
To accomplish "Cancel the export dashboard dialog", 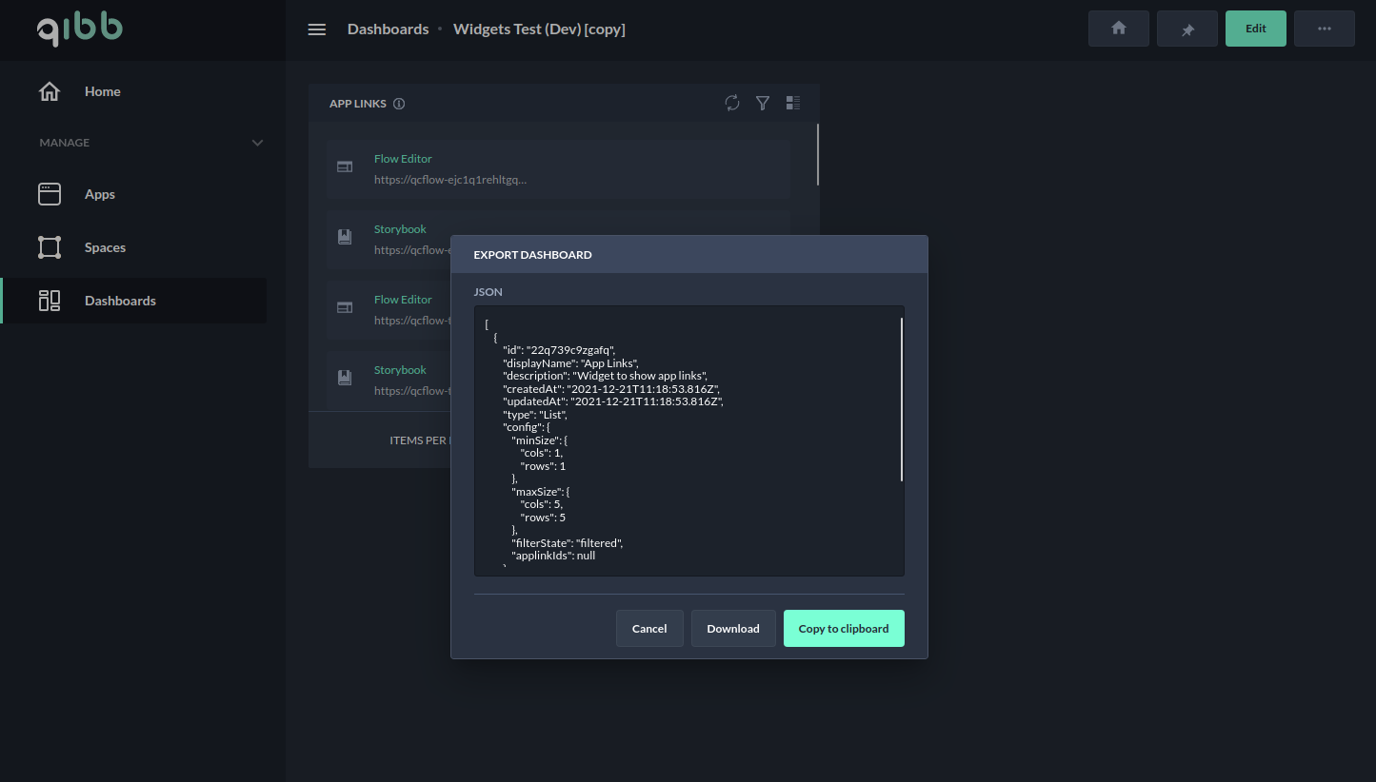I will [x=648, y=628].
